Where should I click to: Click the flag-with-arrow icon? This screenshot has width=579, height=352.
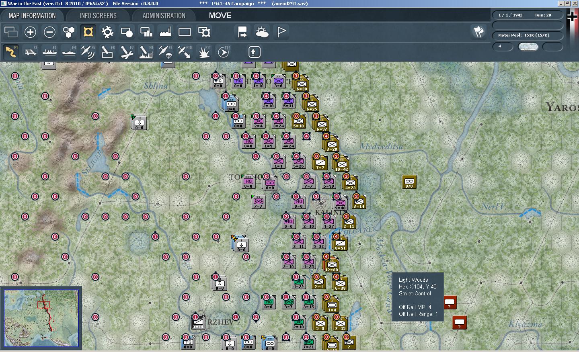pos(242,32)
